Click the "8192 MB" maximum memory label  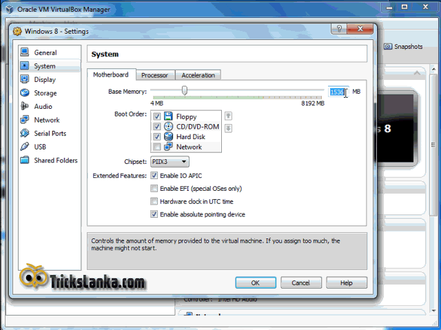click(x=313, y=103)
